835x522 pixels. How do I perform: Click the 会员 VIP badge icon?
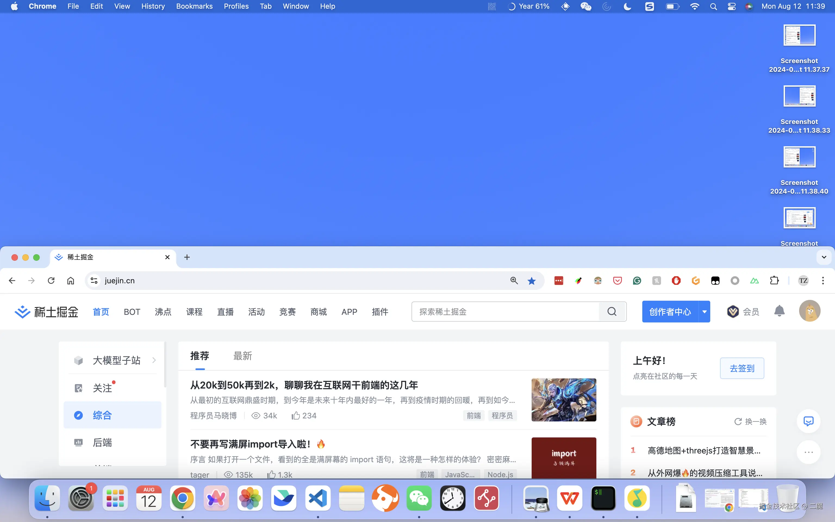click(x=733, y=311)
